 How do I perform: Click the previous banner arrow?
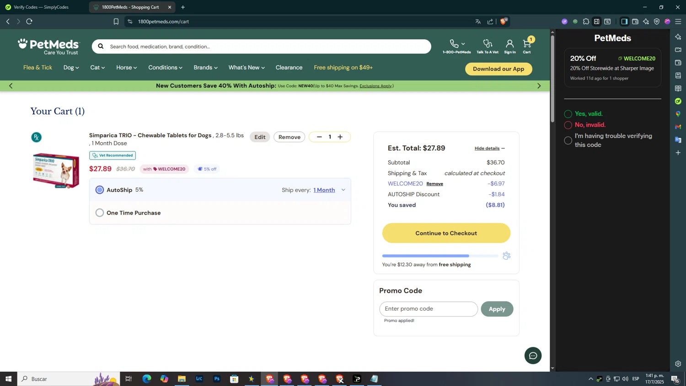tap(11, 86)
